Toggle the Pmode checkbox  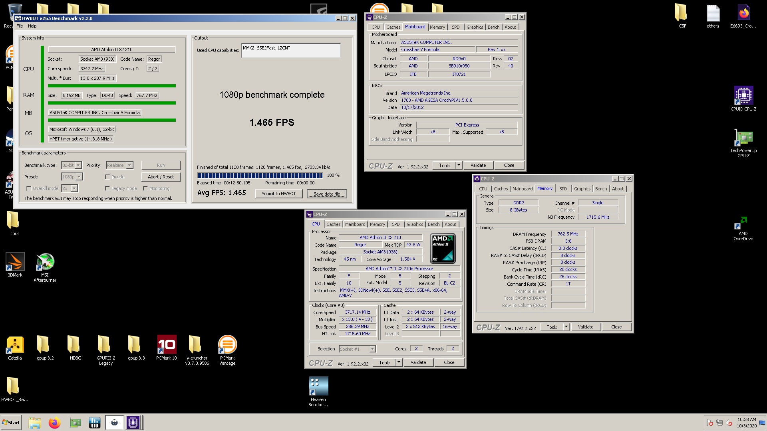[107, 177]
